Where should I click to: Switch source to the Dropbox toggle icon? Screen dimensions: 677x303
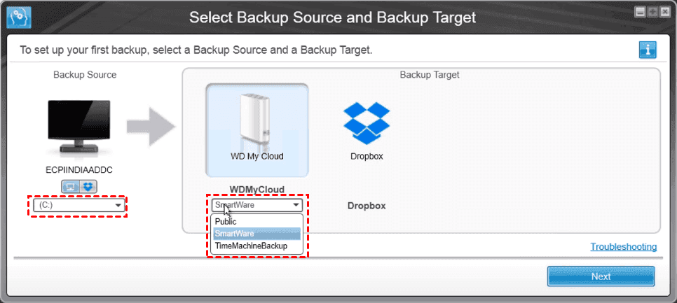(x=88, y=186)
